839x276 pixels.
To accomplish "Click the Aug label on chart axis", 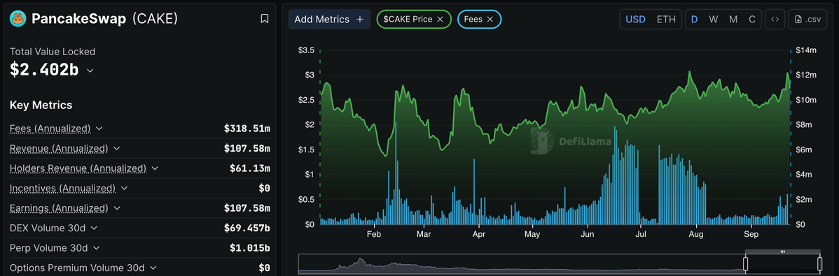I will tap(695, 235).
